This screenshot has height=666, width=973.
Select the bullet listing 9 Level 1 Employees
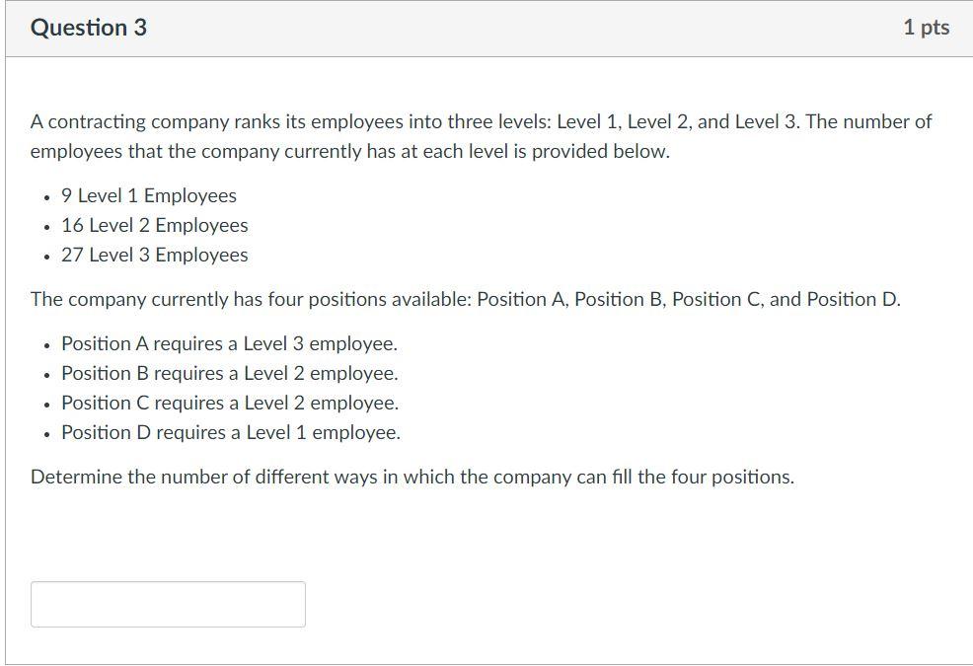(149, 195)
